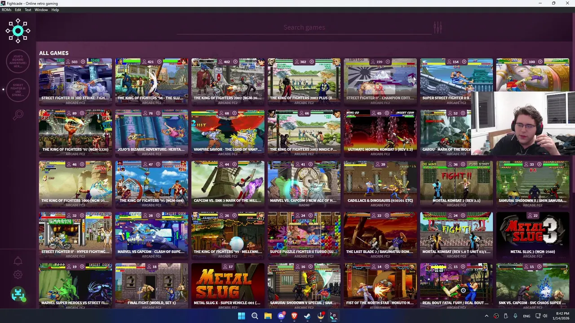Open The King of Fighters 2000 card
The image size is (575, 323).
click(x=75, y=184)
